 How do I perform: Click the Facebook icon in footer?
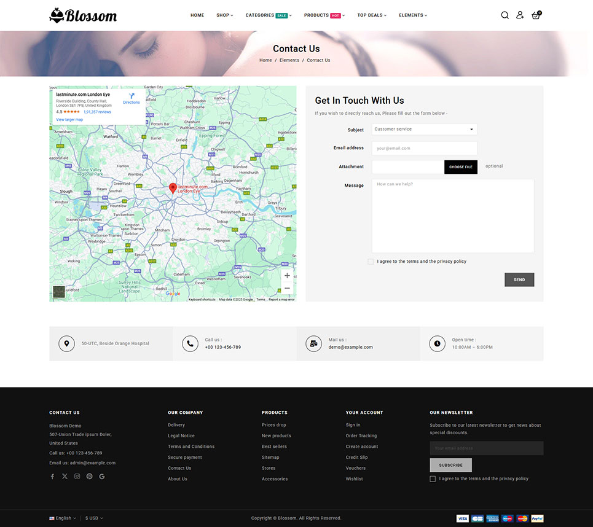pos(52,476)
